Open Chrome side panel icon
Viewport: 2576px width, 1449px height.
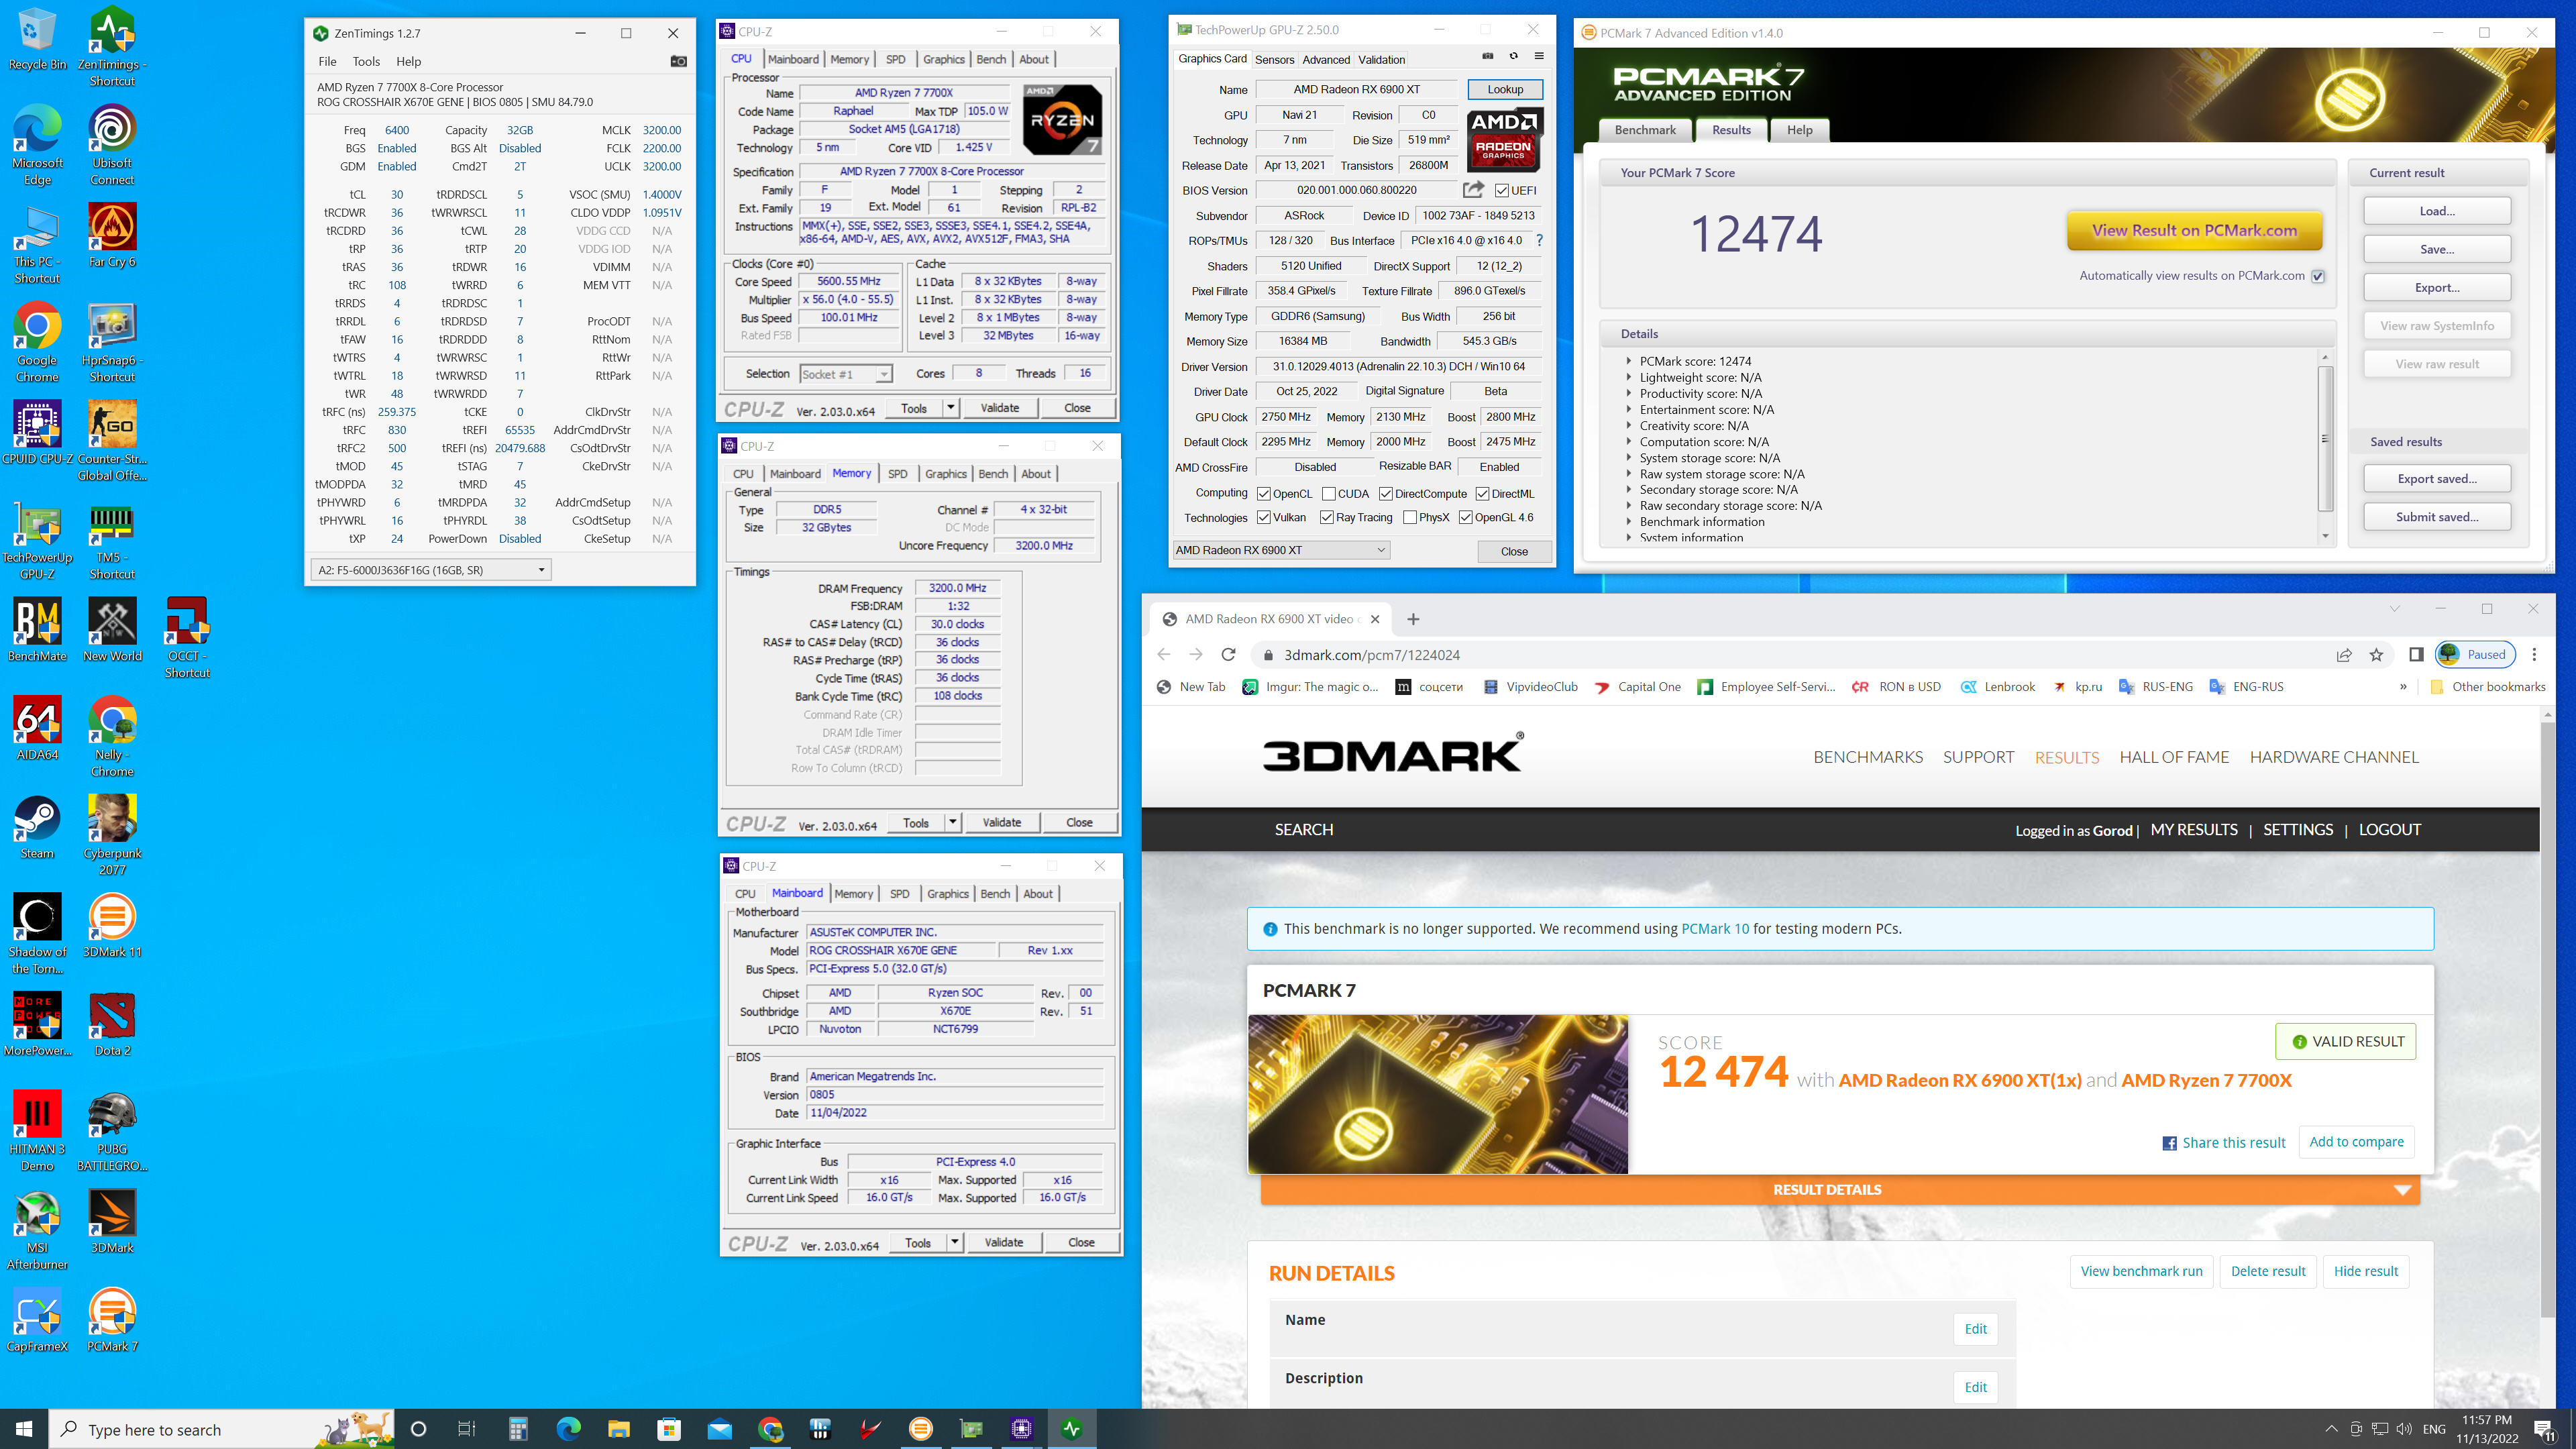[2416, 655]
